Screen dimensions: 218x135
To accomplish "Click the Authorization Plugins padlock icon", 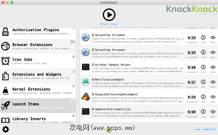I will 6,32.
